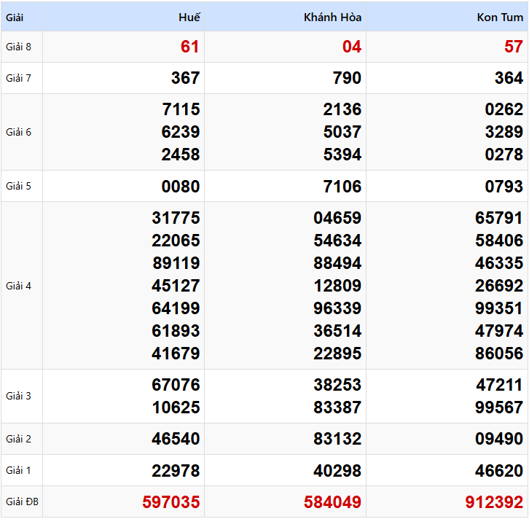
Task: Click number 64199 in Huế column
Action: (x=176, y=308)
